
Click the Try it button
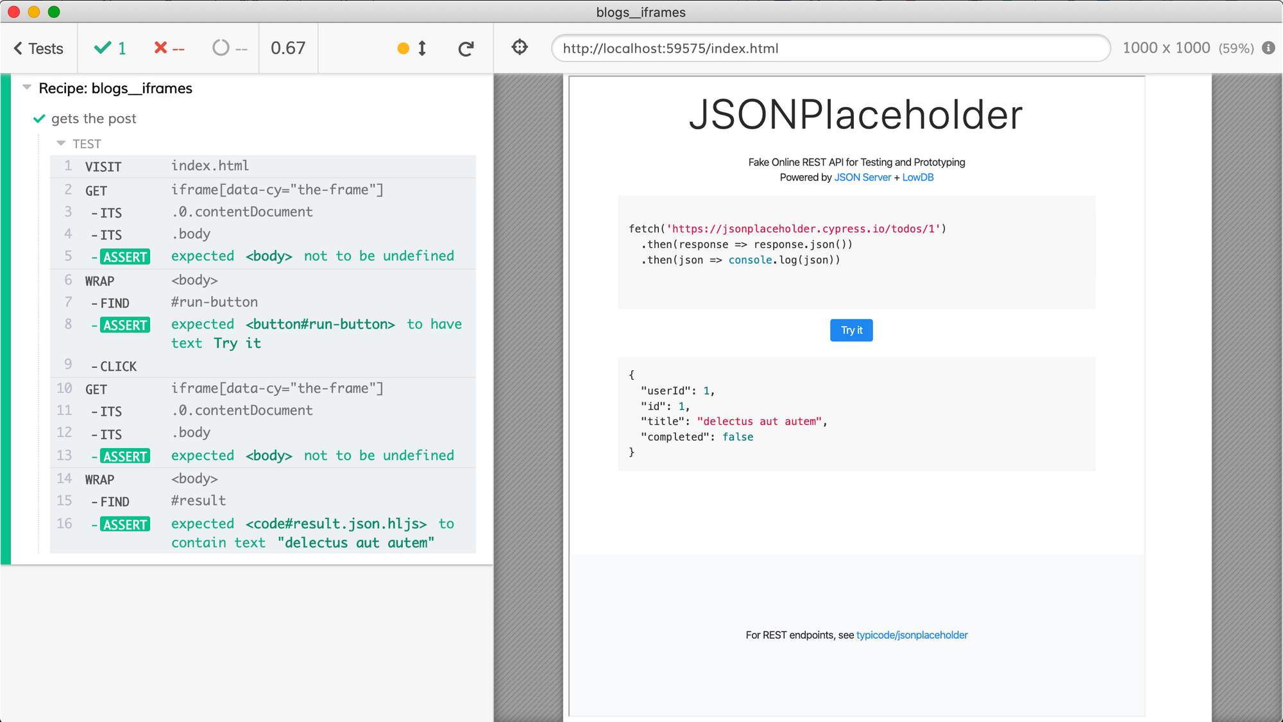[x=851, y=330]
